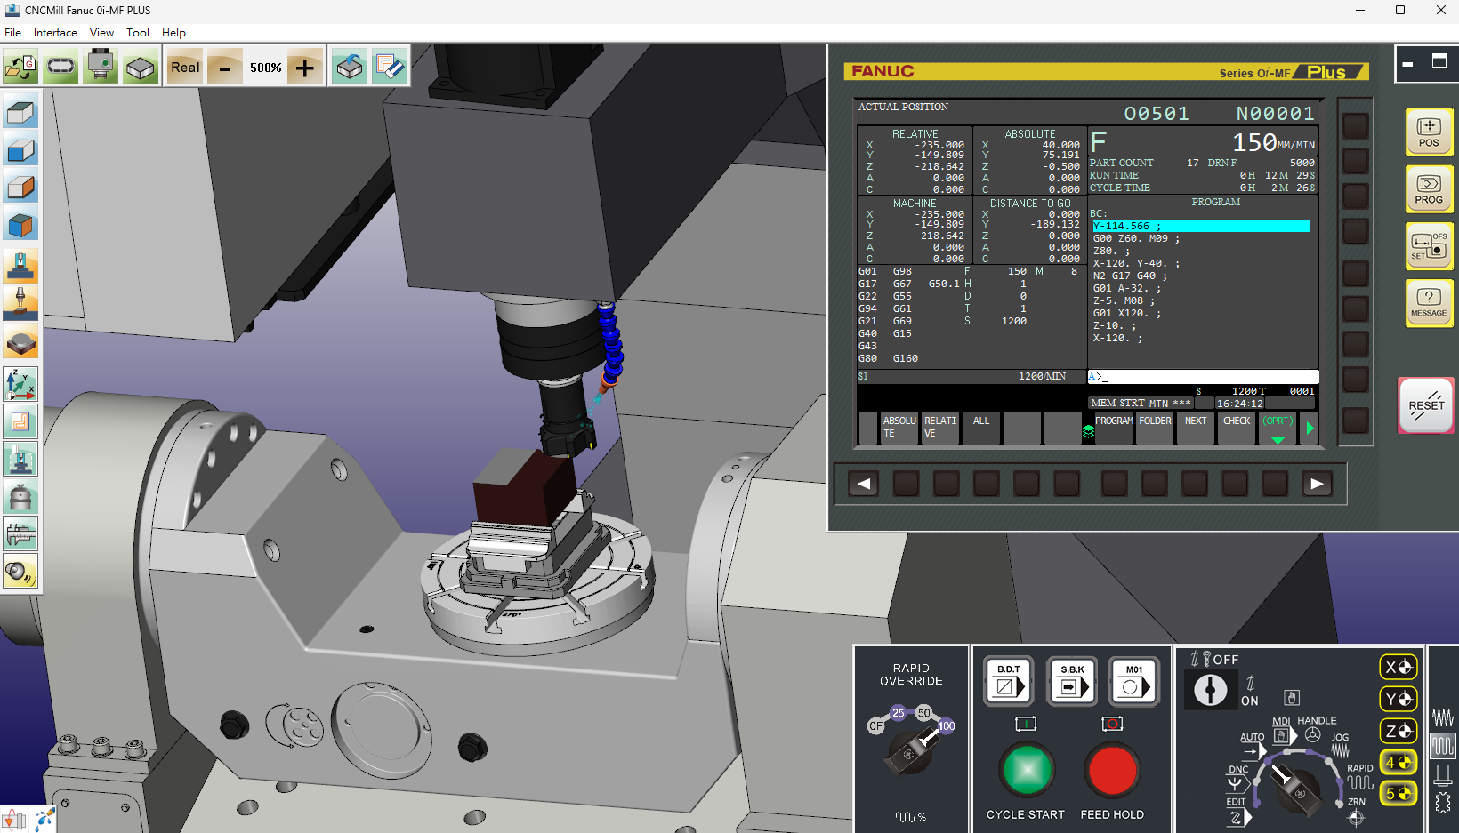This screenshot has width=1459, height=833.
Task: Open the File menu
Action: 12,32
